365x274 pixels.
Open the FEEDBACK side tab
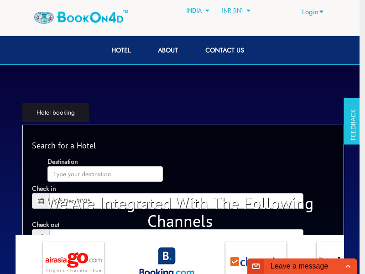tap(352, 121)
